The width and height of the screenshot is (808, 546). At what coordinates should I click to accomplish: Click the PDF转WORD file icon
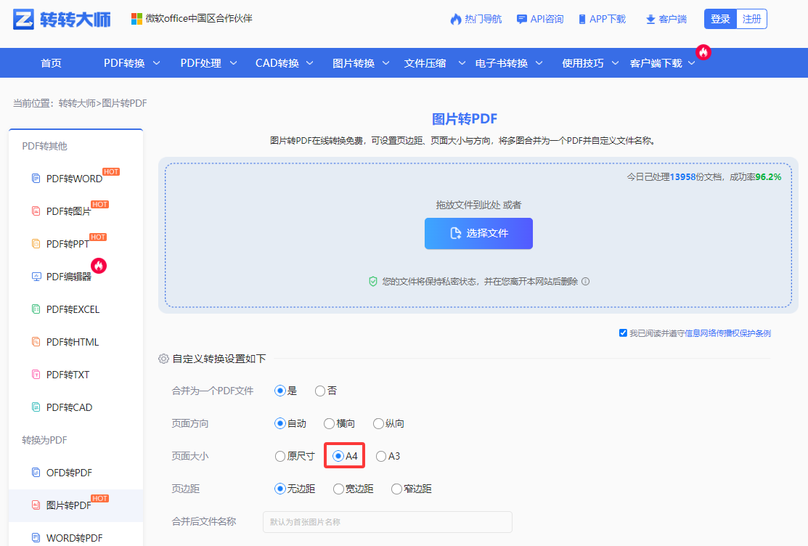point(36,179)
